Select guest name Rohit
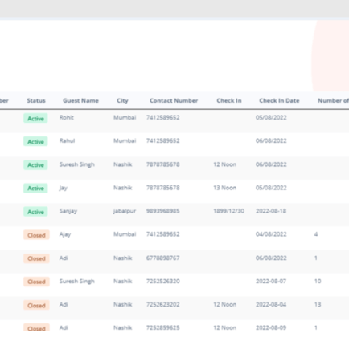Image resolution: width=349 pixels, height=337 pixels. (67, 117)
